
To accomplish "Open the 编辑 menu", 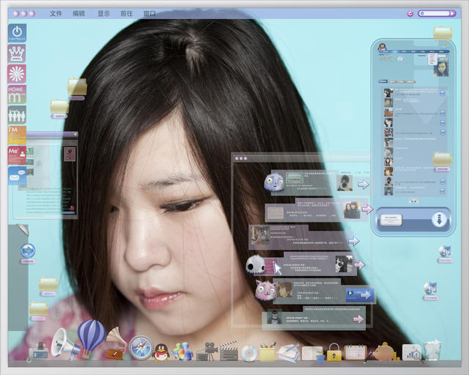I will pyautogui.click(x=78, y=13).
